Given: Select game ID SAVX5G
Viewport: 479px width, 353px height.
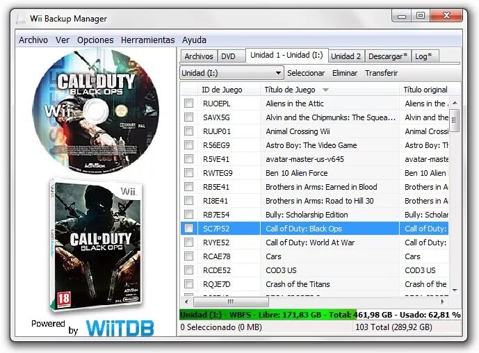Looking at the screenshot, I should [x=216, y=117].
